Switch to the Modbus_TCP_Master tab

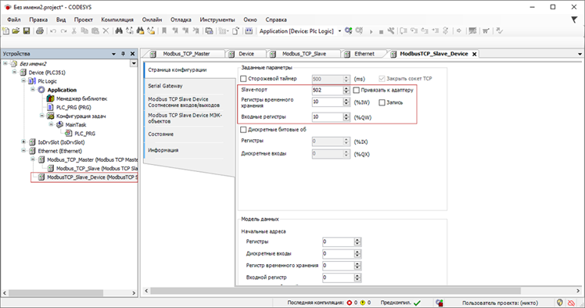(186, 54)
